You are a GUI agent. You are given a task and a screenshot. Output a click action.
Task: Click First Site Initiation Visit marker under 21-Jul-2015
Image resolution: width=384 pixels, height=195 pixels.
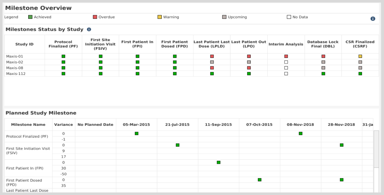point(178,145)
